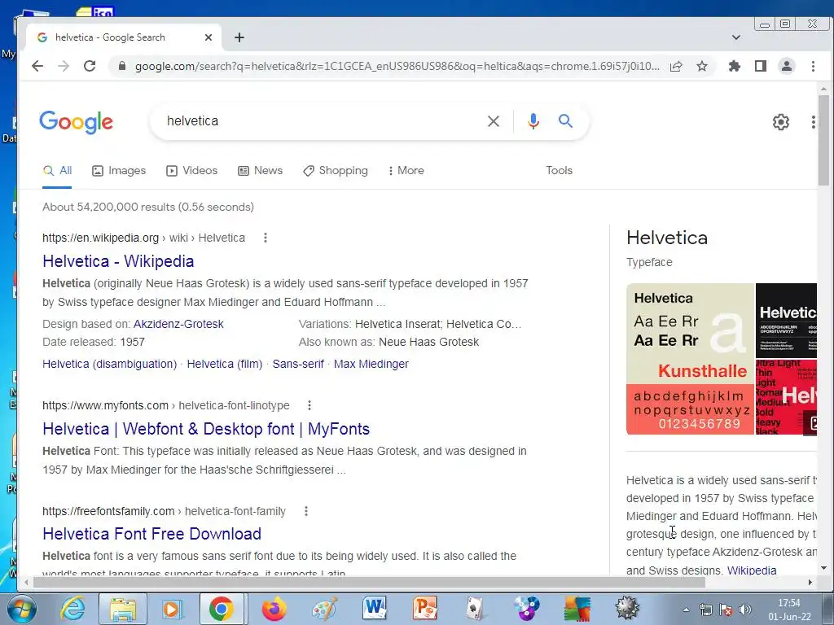
Task: Start voice search with the microphone
Action: click(533, 121)
